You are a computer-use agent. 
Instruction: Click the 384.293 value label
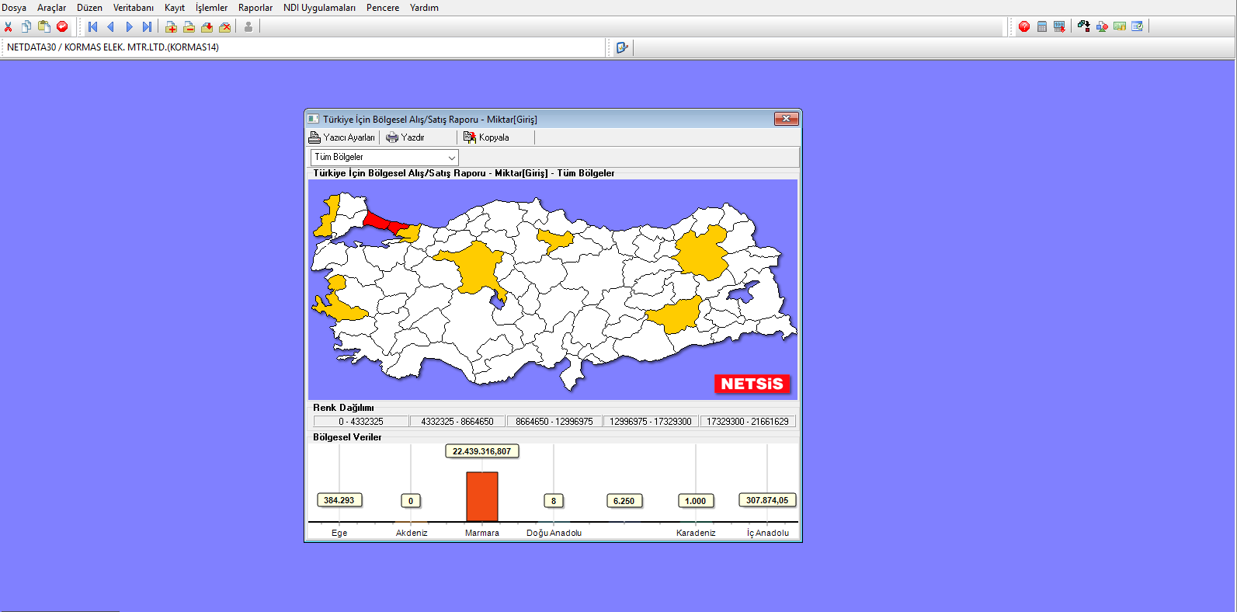coord(339,500)
